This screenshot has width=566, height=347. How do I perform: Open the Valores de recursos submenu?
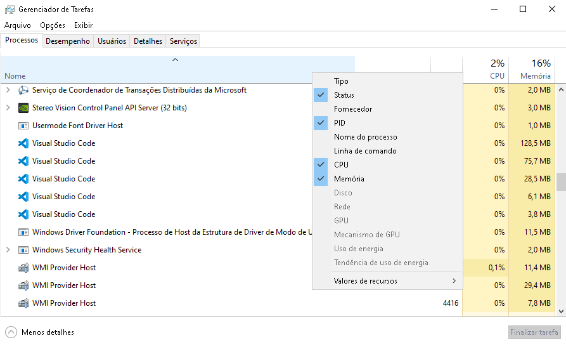[x=387, y=281]
